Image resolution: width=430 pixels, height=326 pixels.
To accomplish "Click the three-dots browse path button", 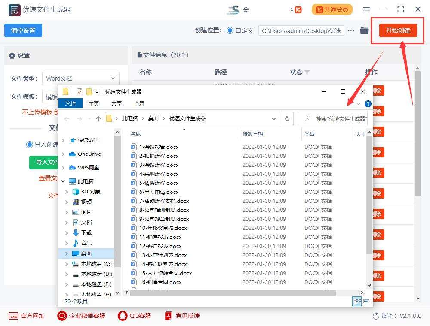I will (351, 30).
